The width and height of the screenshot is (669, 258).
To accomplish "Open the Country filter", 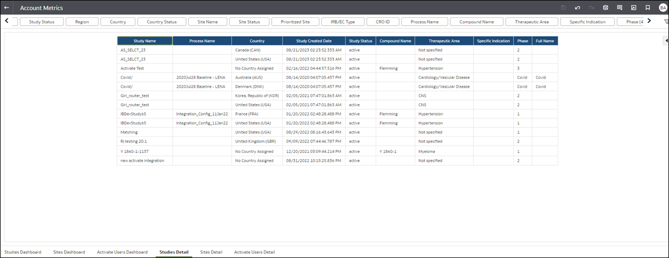I will coord(117,22).
